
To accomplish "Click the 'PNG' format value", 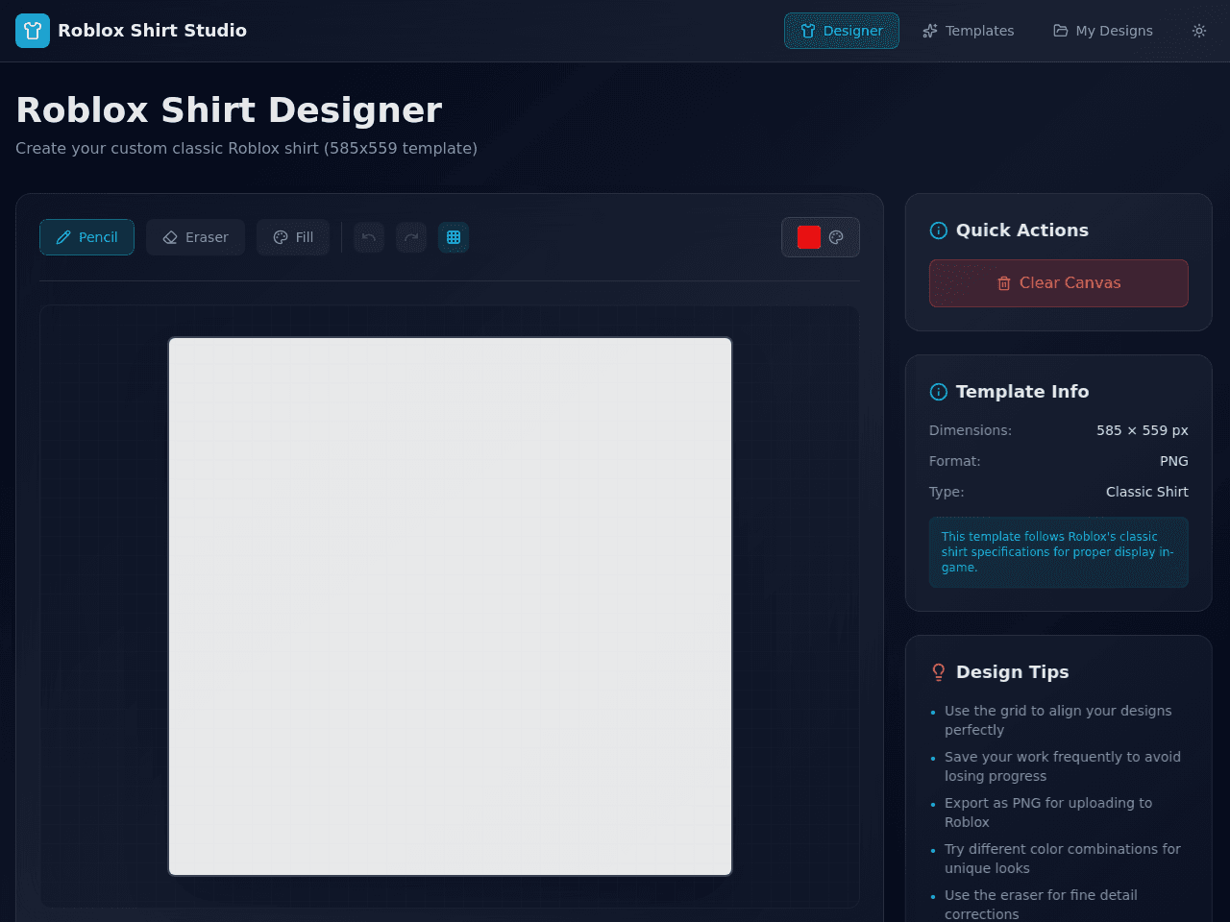I will click(x=1174, y=461).
